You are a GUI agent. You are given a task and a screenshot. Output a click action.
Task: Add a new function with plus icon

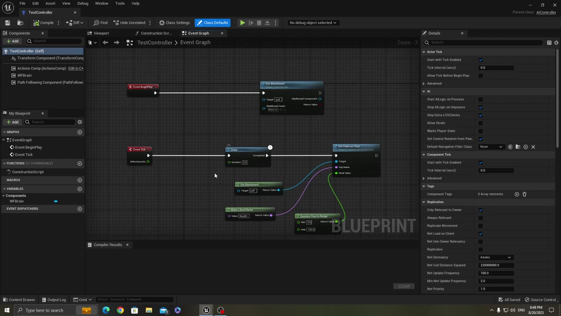click(x=80, y=163)
